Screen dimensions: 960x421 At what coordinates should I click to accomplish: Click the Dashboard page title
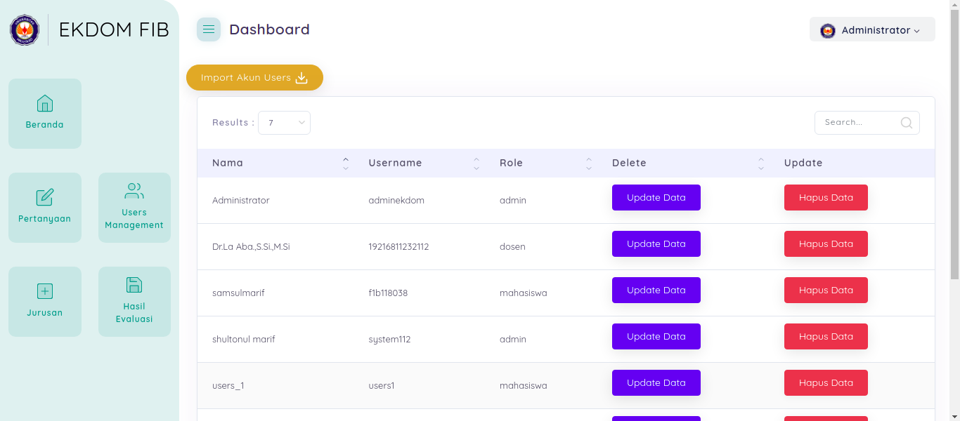(269, 29)
